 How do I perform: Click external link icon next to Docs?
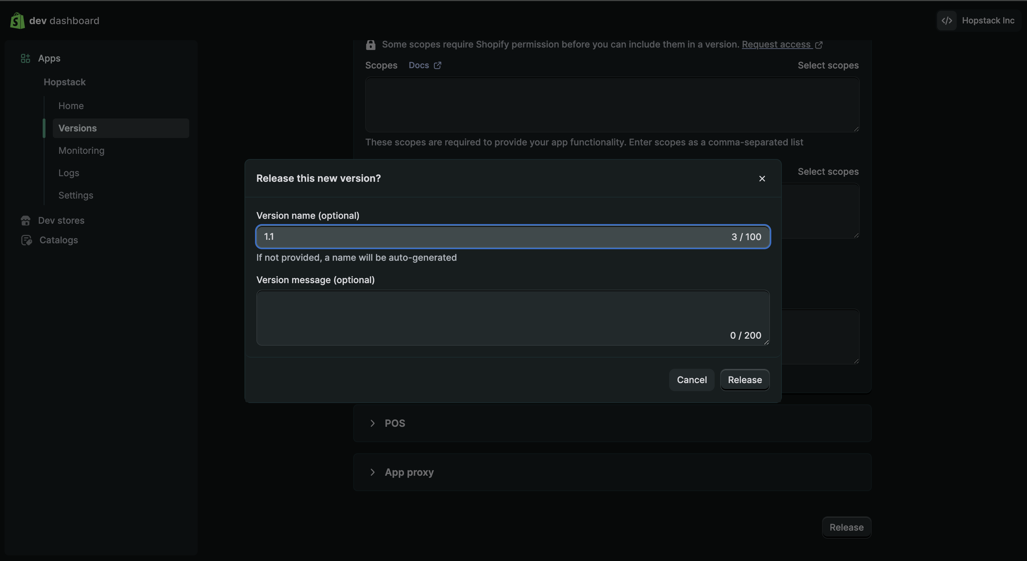click(437, 65)
